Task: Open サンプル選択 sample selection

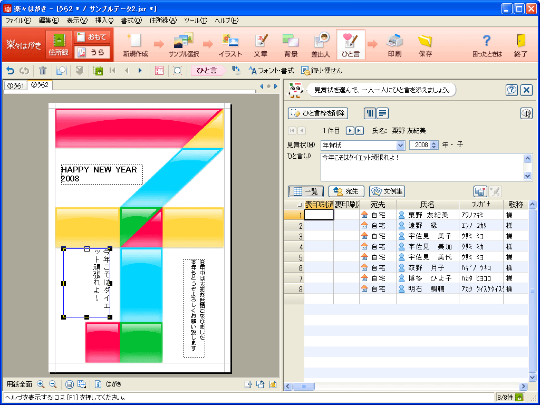Action: coord(184,45)
